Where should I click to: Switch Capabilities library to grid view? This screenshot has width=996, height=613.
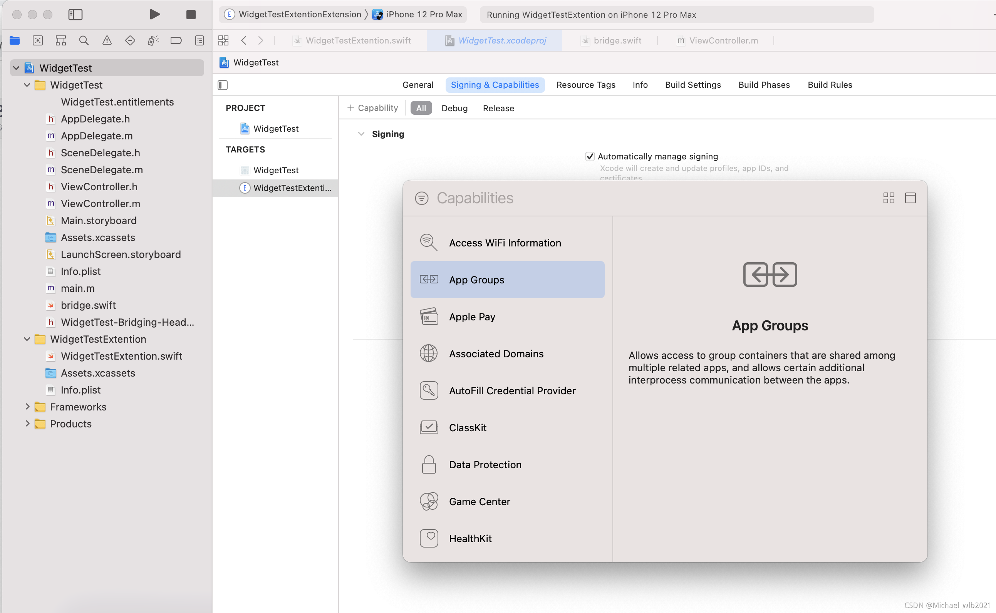(889, 198)
